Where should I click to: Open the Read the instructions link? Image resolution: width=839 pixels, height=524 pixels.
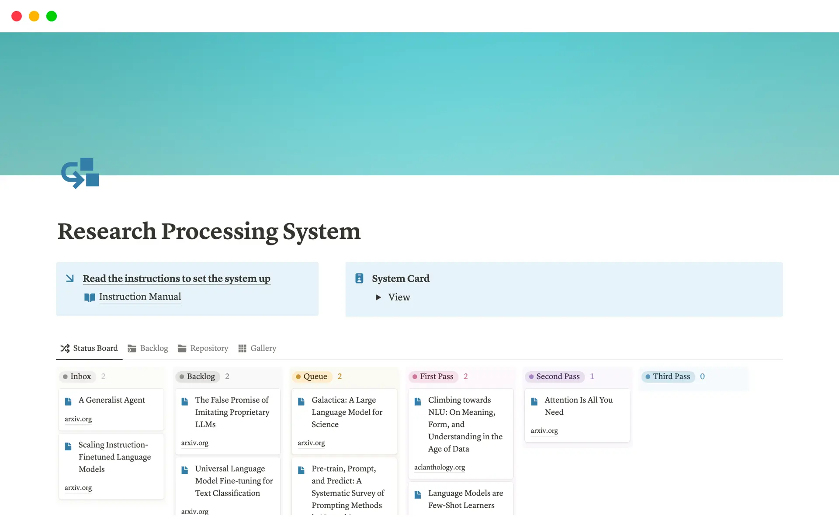176,279
